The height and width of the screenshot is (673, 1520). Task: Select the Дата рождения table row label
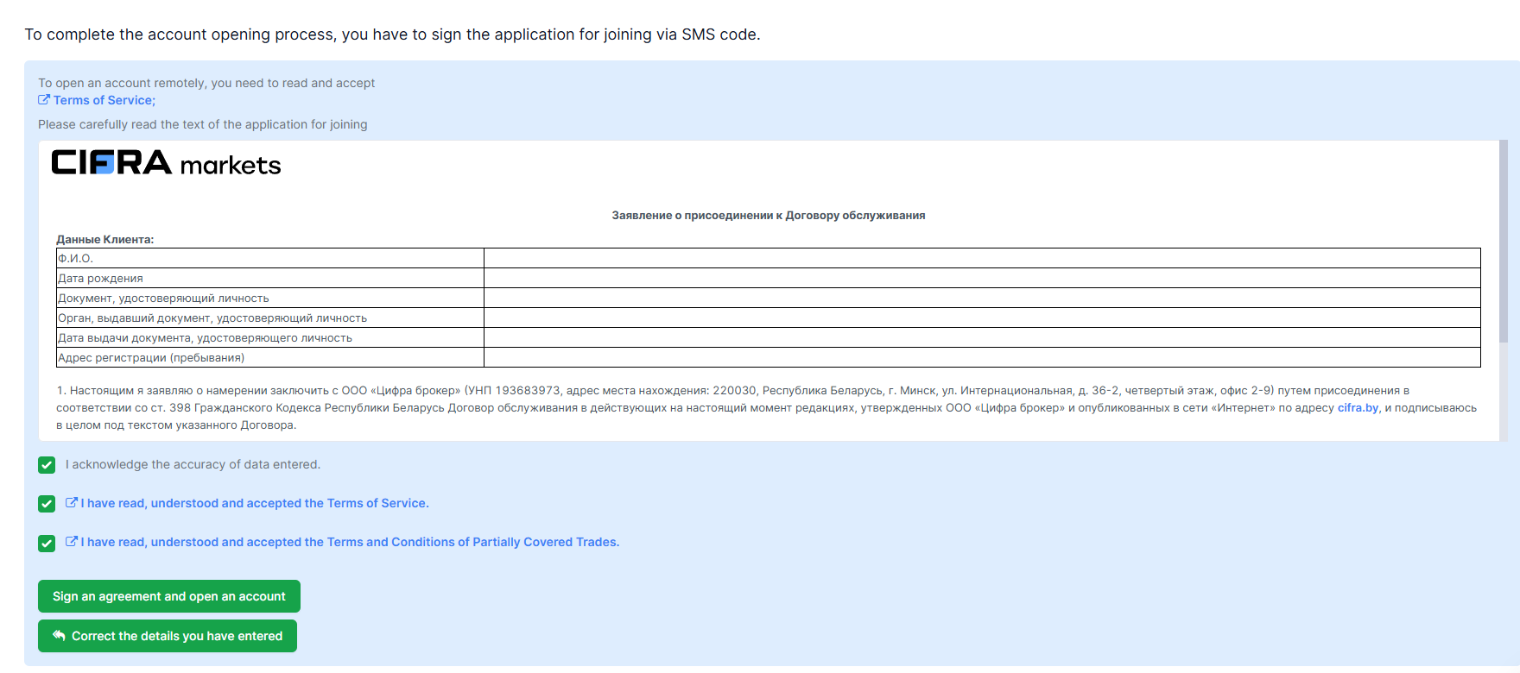point(100,278)
